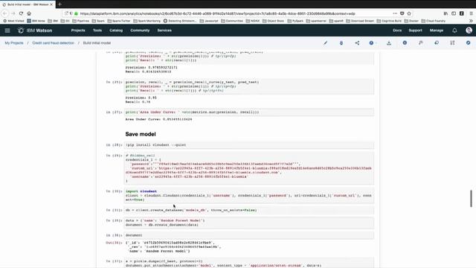Open the Docs link
Image resolution: width=476 pixels, height=268 pixels.
[397, 31]
